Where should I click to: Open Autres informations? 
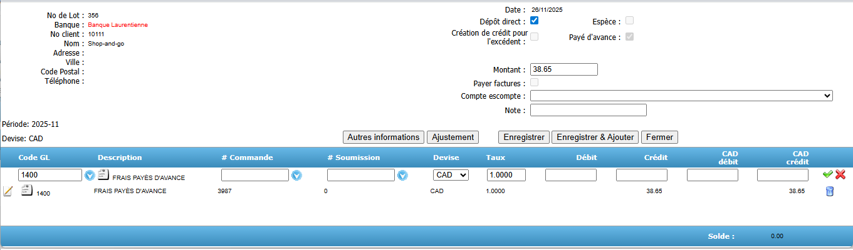tap(383, 137)
